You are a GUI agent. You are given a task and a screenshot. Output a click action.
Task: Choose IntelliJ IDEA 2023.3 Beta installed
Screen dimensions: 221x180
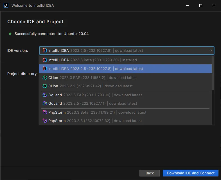(125, 60)
